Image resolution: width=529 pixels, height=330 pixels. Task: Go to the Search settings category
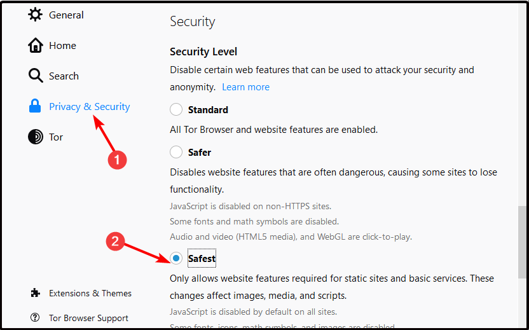pos(64,76)
